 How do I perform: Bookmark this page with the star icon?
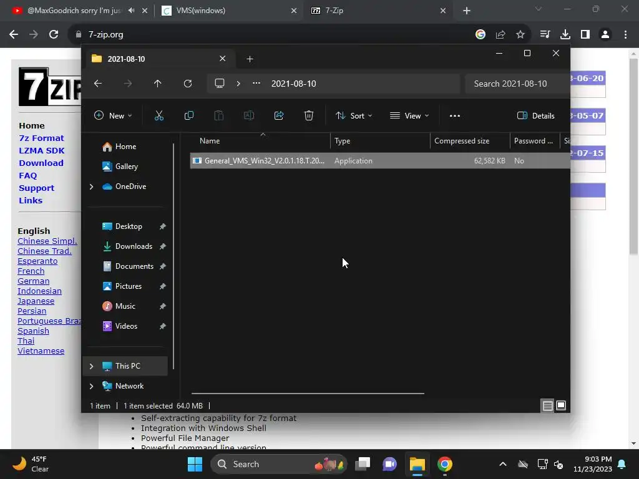520,34
